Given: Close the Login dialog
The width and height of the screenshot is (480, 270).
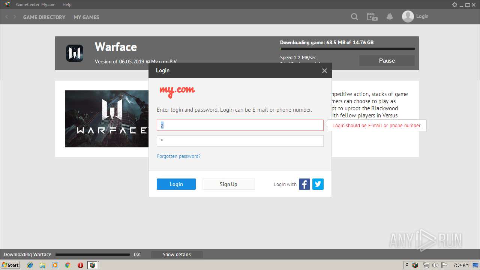Looking at the screenshot, I should [324, 70].
